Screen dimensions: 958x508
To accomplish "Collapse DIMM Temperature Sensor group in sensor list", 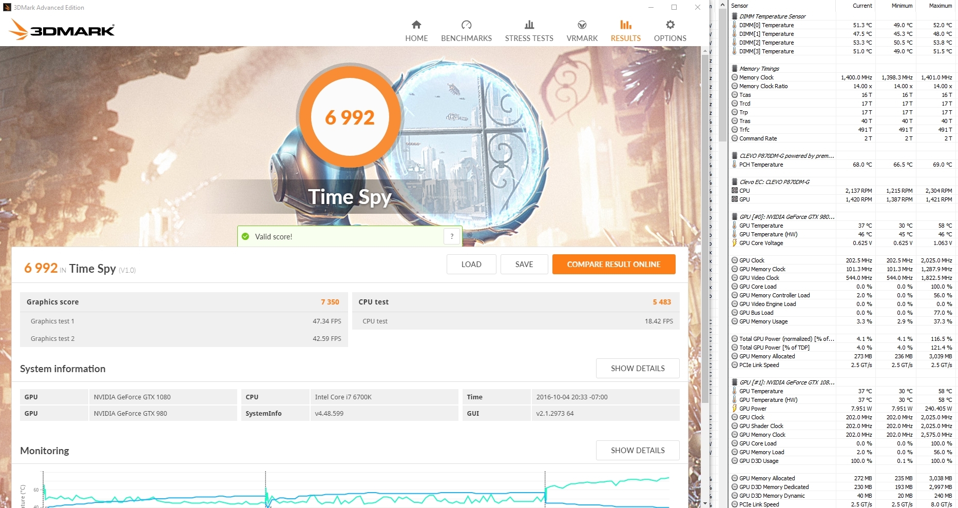I will point(735,16).
